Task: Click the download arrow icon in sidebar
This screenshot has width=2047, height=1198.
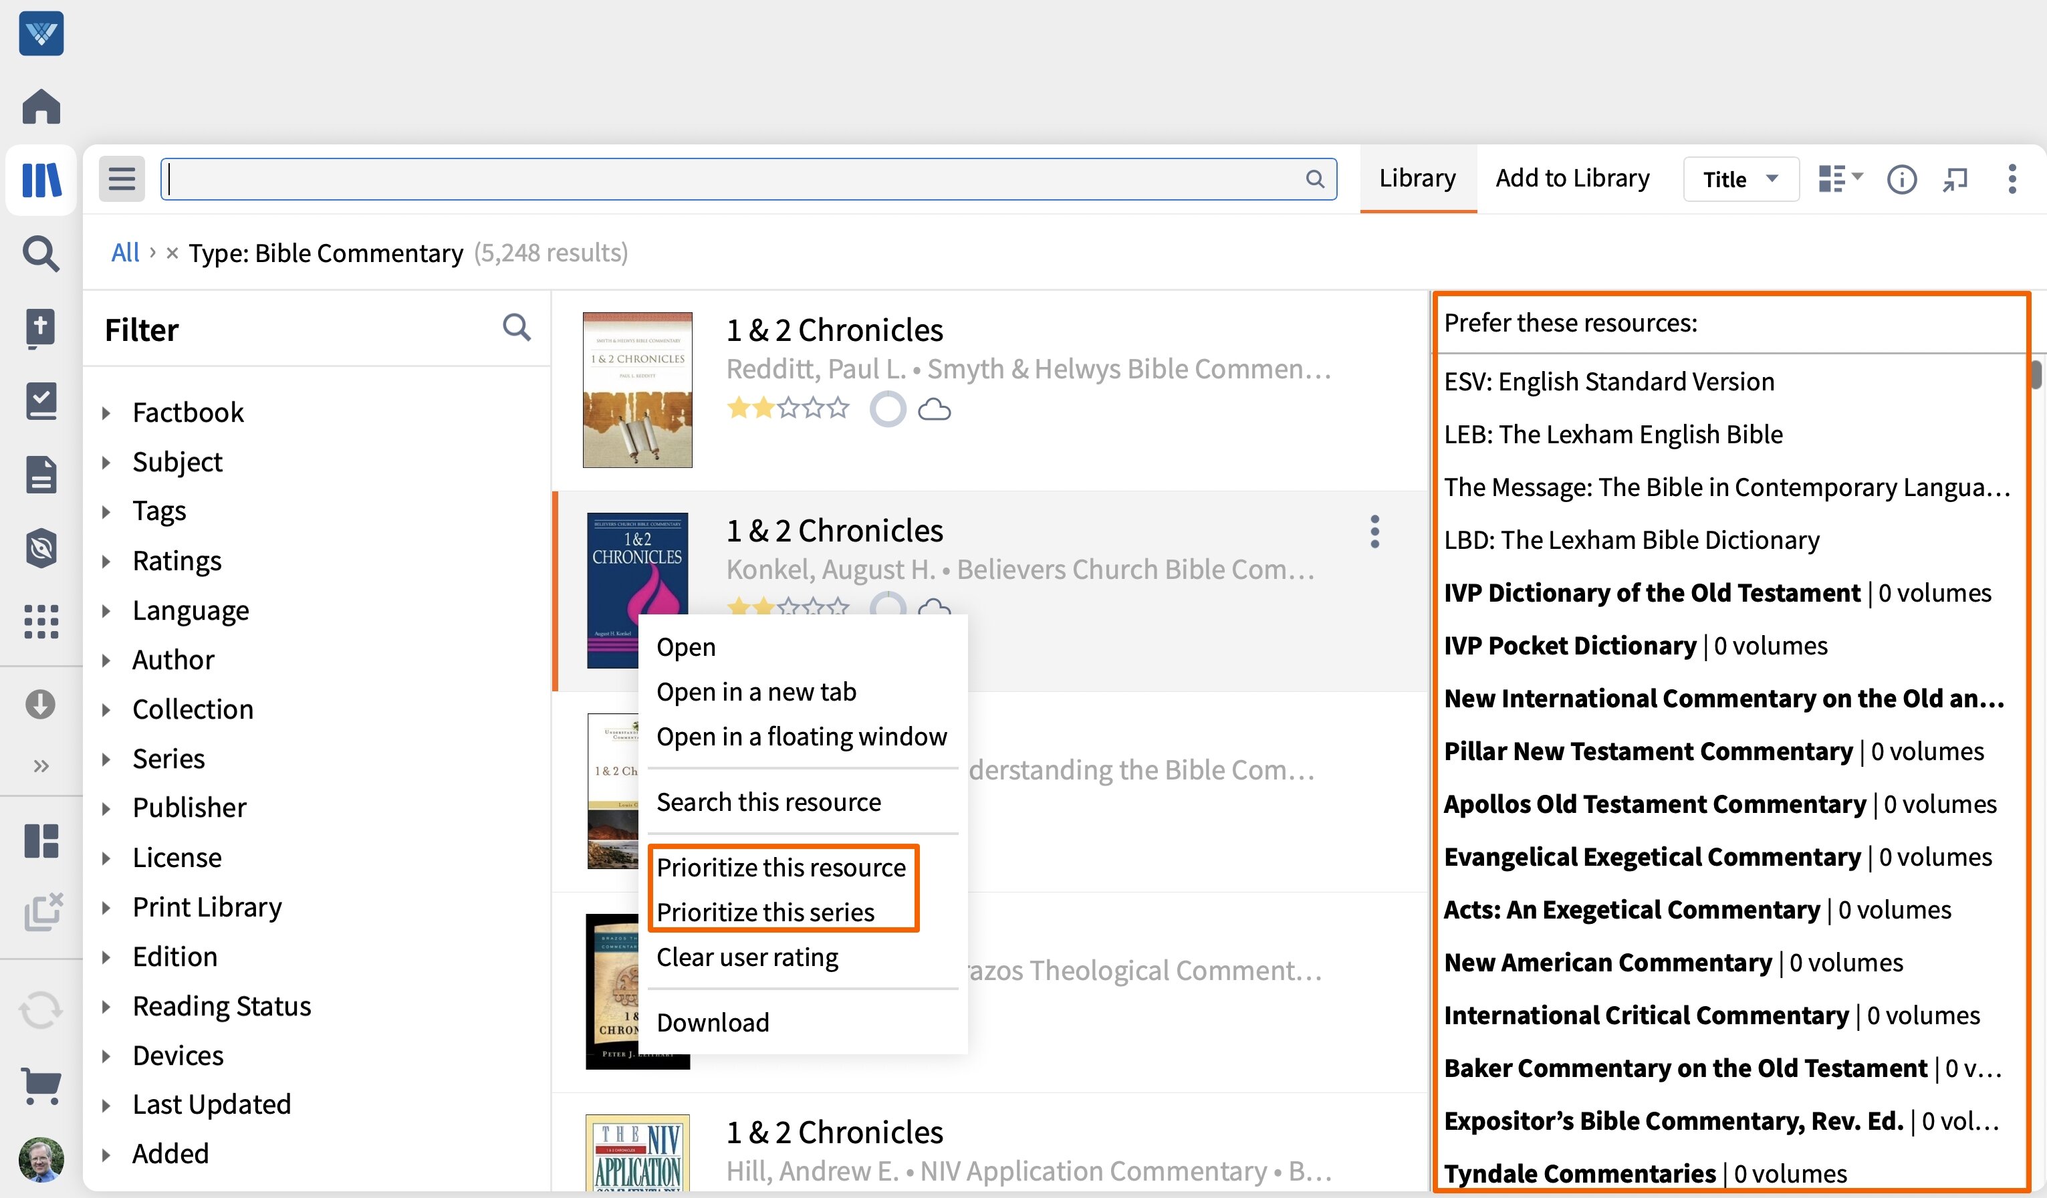Action: coord(41,704)
